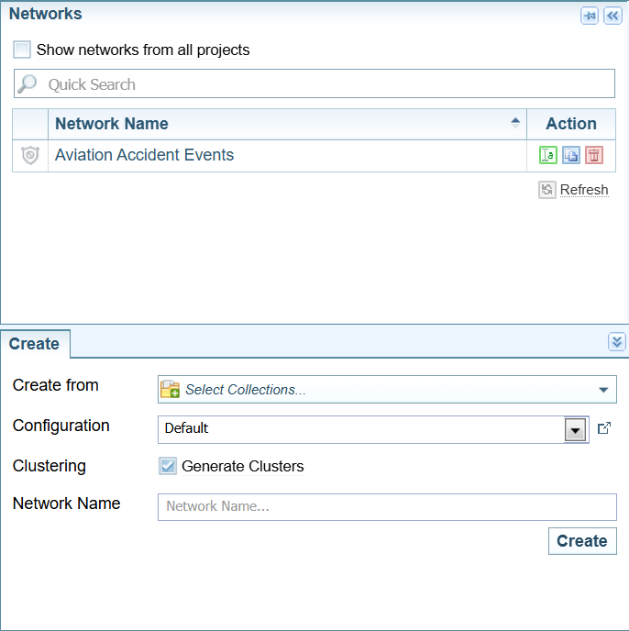The image size is (629, 631).
Task: Select the Aviation Accident Events row
Action: (275, 156)
